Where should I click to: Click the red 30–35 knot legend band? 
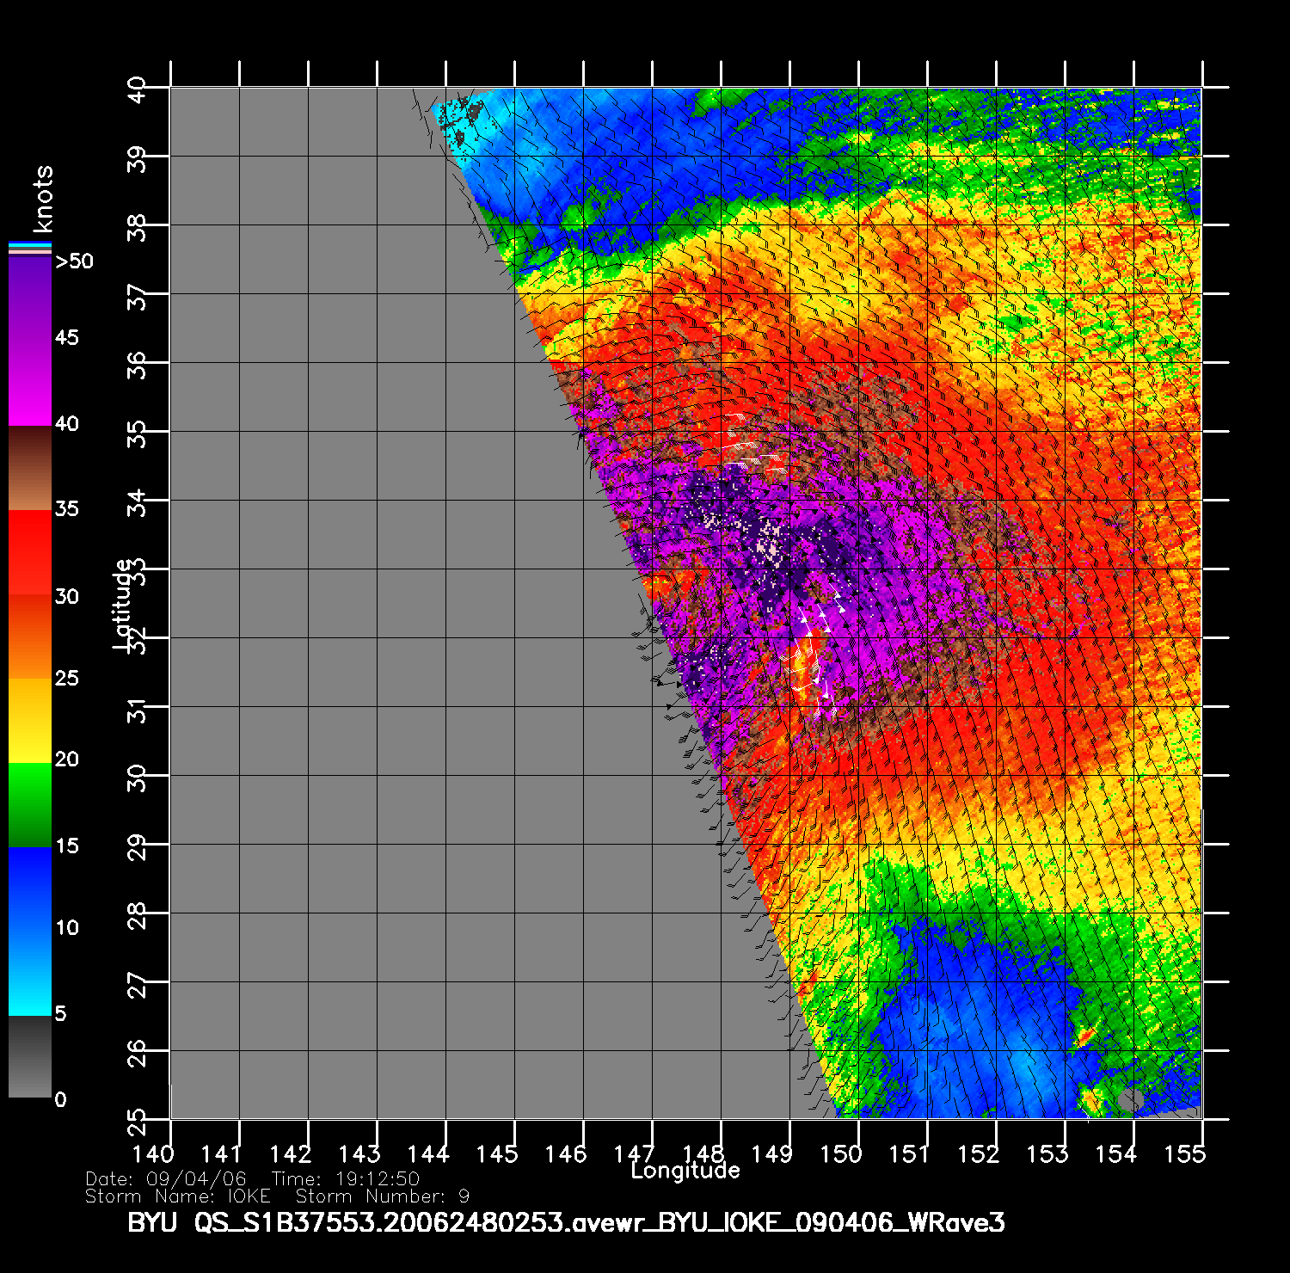[30, 552]
